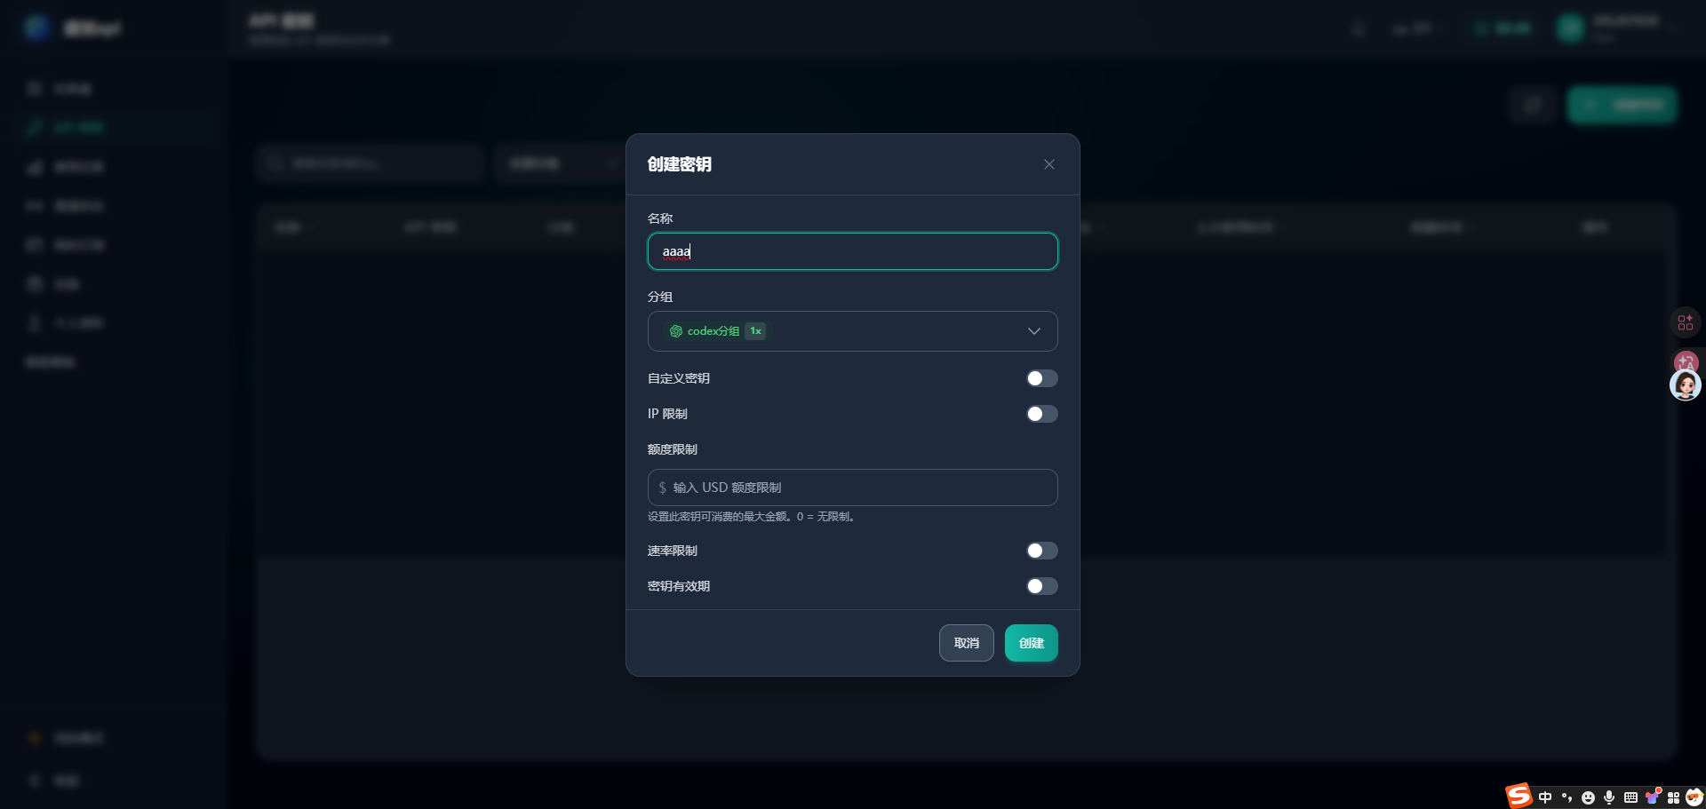1706x809 pixels.
Task: Click the 创建密钥 dialog title
Action: pyautogui.click(x=680, y=164)
